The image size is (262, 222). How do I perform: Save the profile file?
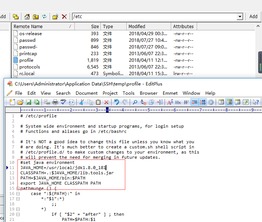tap(29, 102)
